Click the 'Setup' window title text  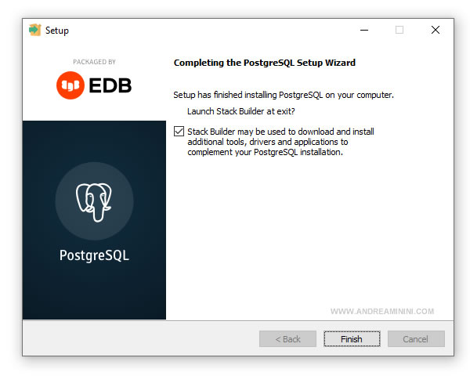coord(57,31)
